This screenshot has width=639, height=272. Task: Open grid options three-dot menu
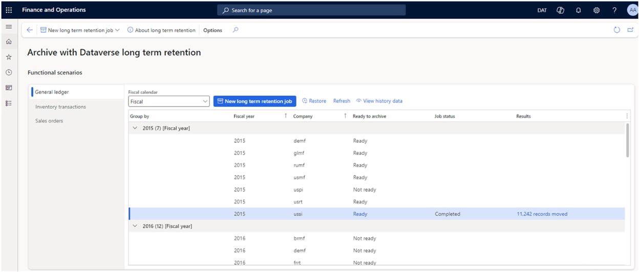[627, 116]
